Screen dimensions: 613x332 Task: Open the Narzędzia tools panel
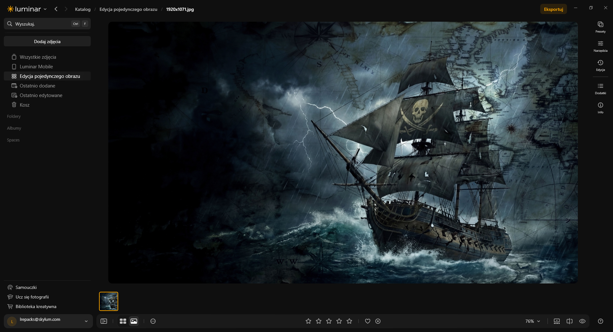[600, 46]
